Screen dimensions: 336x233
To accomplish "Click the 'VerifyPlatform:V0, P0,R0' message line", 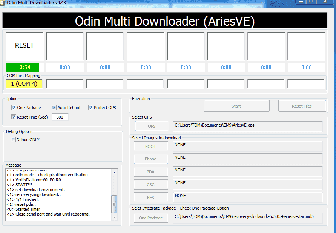I will (x=34, y=180).
